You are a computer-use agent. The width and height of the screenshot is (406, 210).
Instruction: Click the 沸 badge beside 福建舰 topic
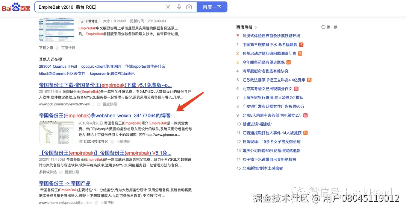coord(301,44)
